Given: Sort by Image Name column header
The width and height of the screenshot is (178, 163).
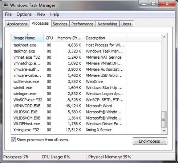Looking at the screenshot, I should tap(28, 38).
